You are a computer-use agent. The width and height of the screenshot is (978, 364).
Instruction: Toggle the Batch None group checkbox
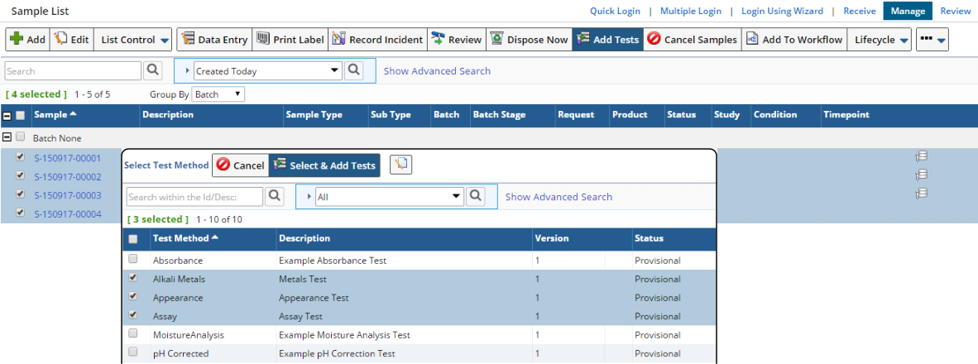pyautogui.click(x=21, y=137)
